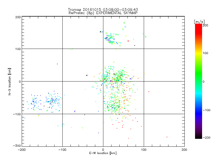Click y-axis tick label '100'
Viewport: 217px width, 163px height.
click(18, 49)
